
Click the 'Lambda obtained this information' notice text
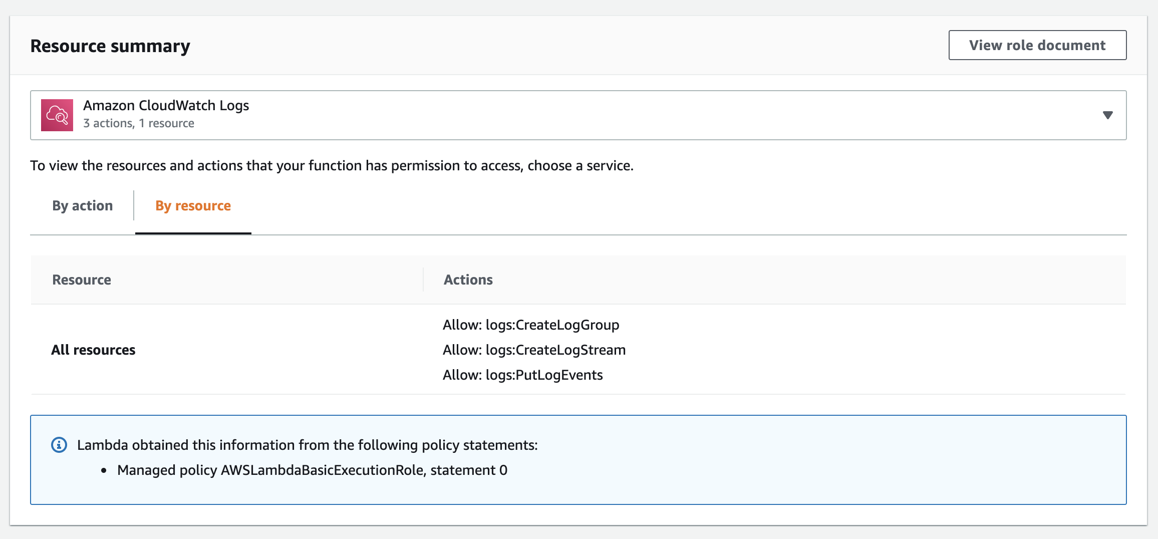pyautogui.click(x=307, y=445)
